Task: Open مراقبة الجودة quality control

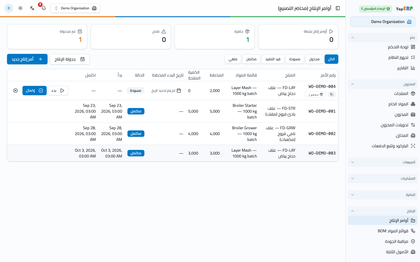Action: coord(383,241)
